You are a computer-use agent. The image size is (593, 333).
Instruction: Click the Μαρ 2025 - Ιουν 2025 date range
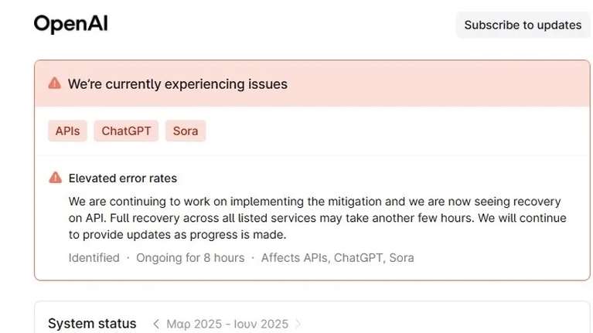[227, 324]
